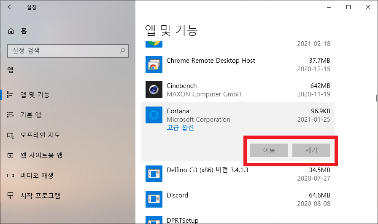Select Delfino G3 (x86) 버전 3.4.1.3
Viewport: 378px width, 224px height.
coord(207,170)
